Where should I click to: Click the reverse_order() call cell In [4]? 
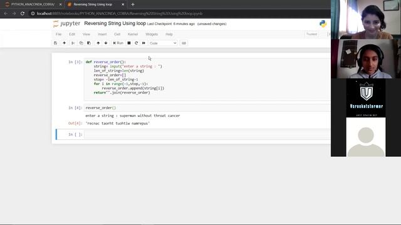(207, 108)
